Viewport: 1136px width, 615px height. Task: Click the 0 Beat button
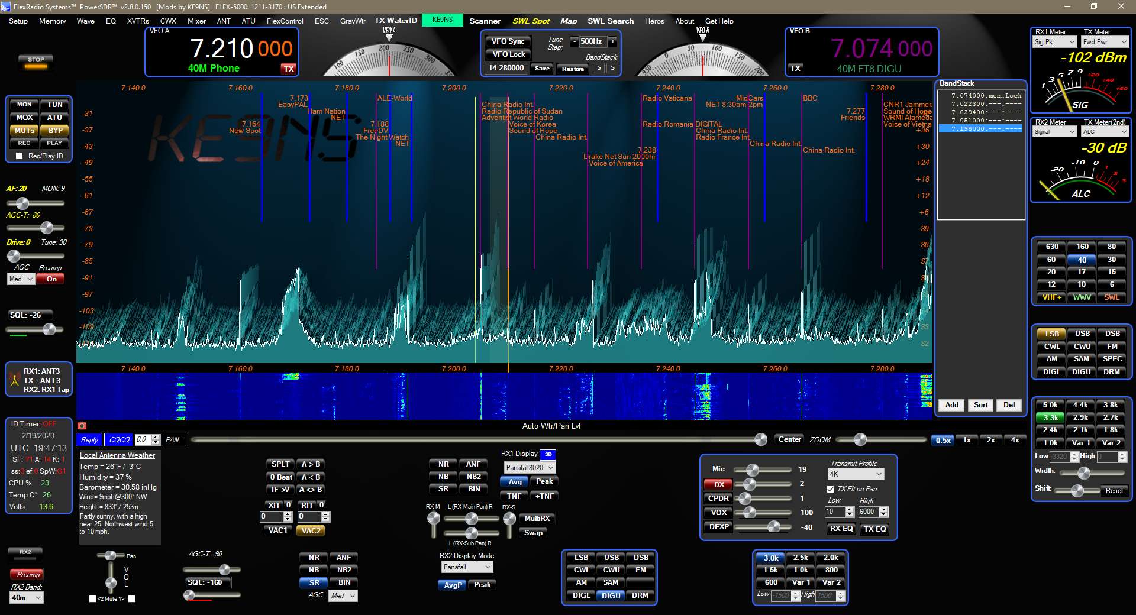280,477
